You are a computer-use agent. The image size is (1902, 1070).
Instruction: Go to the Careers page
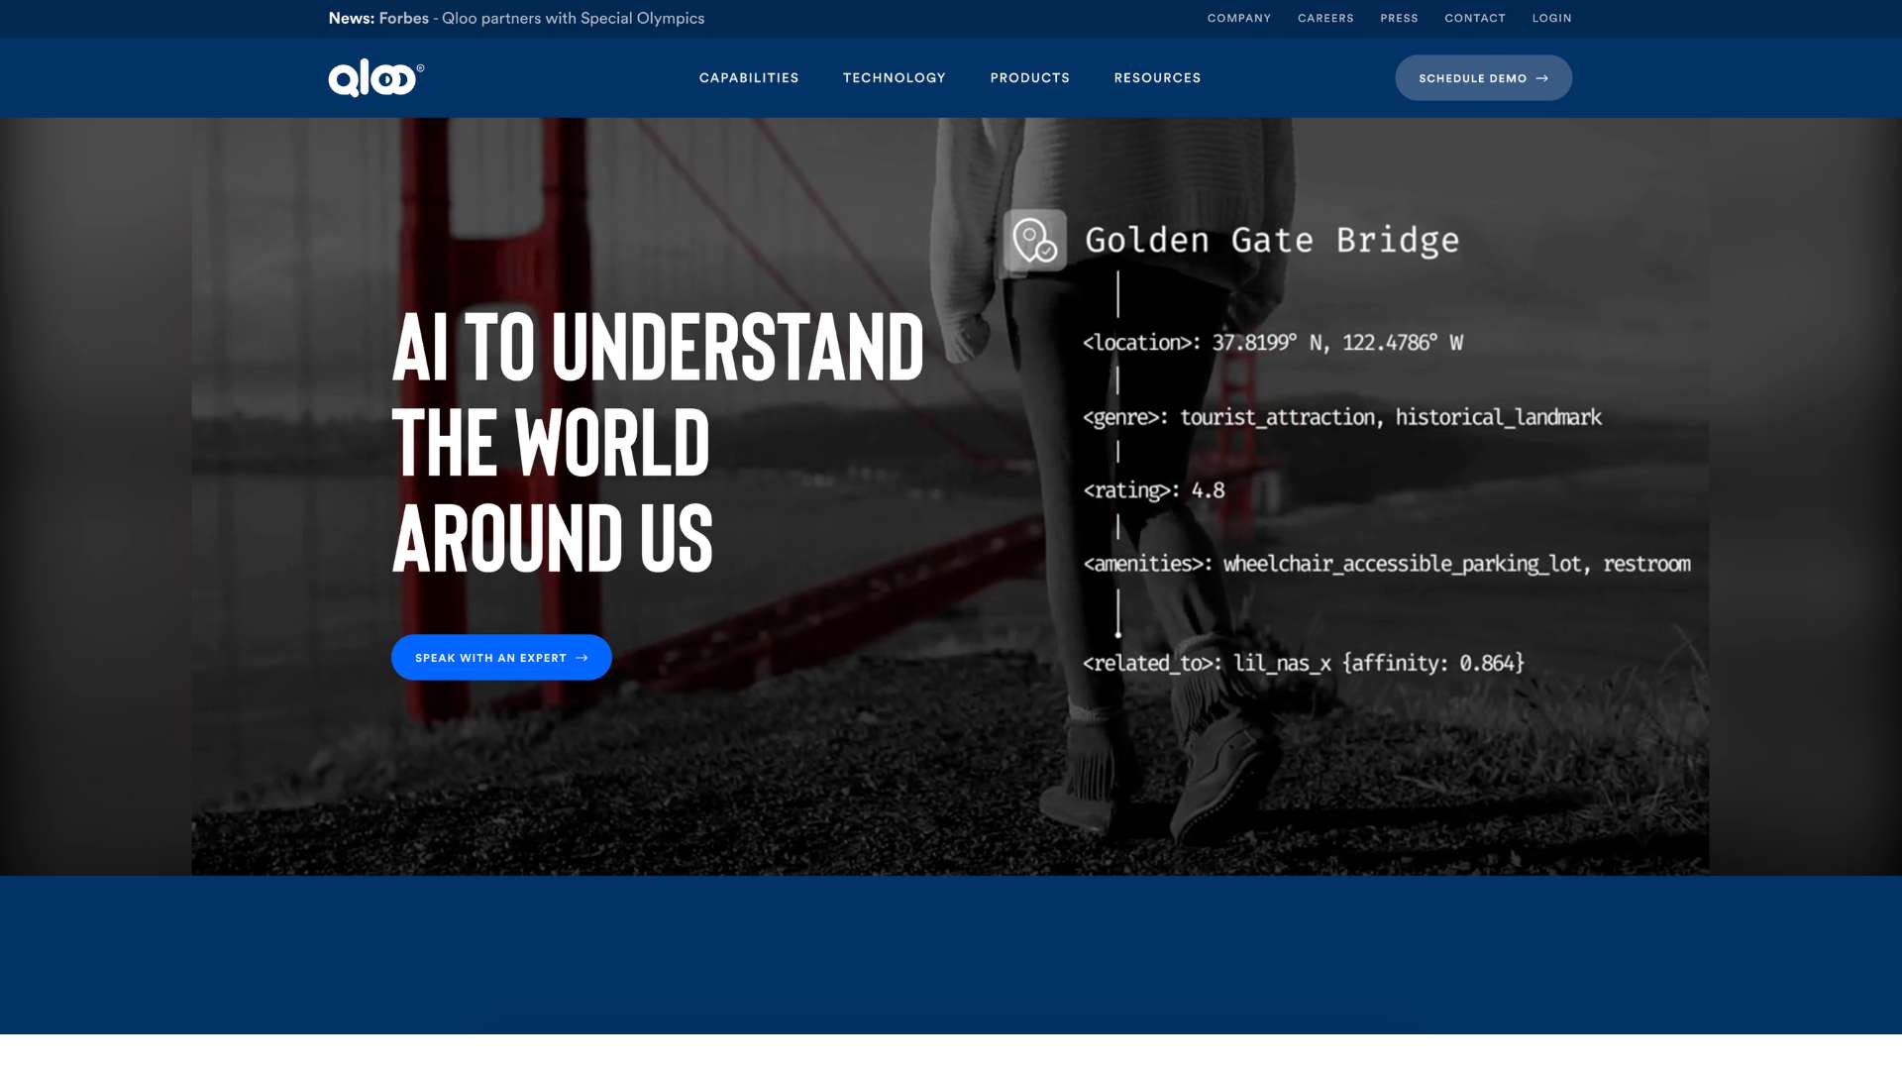coord(1325,19)
